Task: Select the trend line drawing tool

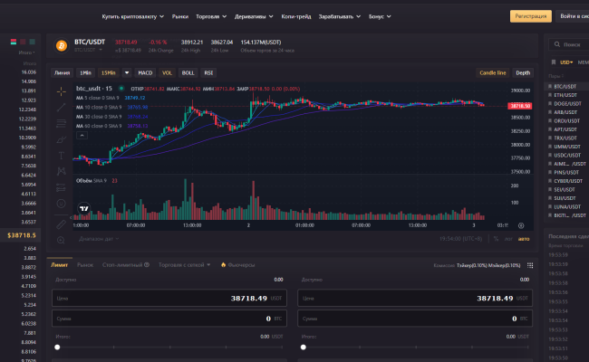Action: coord(61,108)
